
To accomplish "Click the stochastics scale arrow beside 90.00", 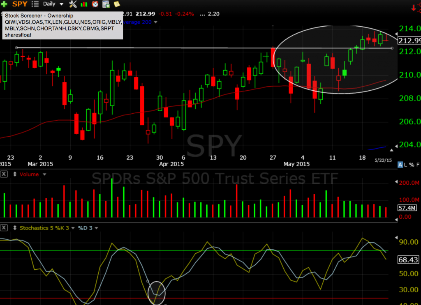I will coord(396,237).
